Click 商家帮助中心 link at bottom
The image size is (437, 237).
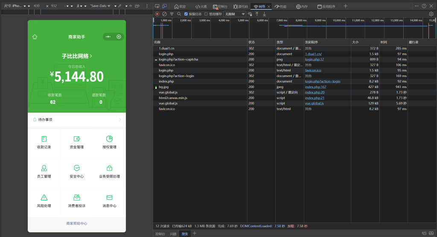(x=77, y=223)
